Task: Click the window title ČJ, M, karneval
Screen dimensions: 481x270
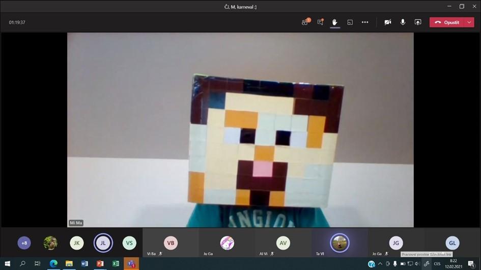Action: (x=240, y=7)
